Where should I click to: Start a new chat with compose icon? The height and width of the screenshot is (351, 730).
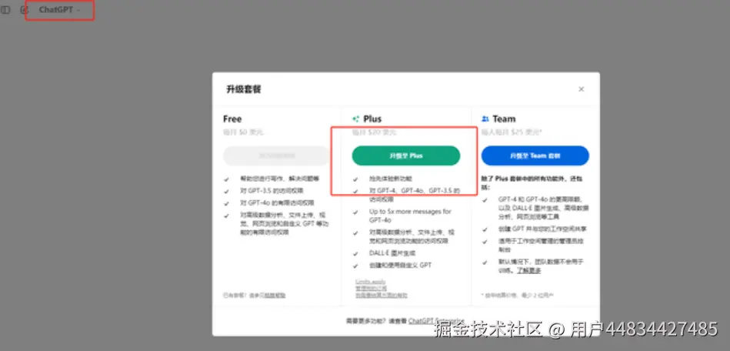pos(24,10)
